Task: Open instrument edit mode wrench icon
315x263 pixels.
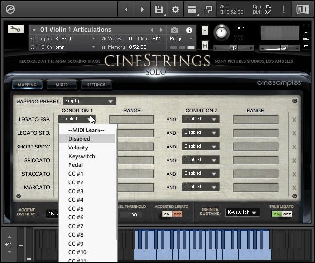Action: tap(16, 29)
